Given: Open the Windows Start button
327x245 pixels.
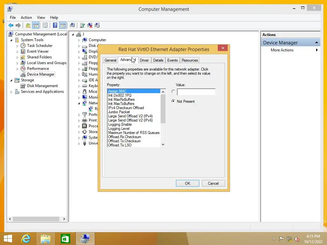Looking at the screenshot, I should point(8,239).
